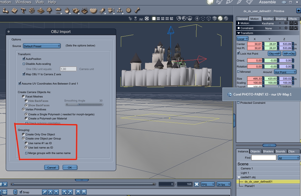Toggle Assume UV Coordinates Between 0 and 1

pos(19,83)
